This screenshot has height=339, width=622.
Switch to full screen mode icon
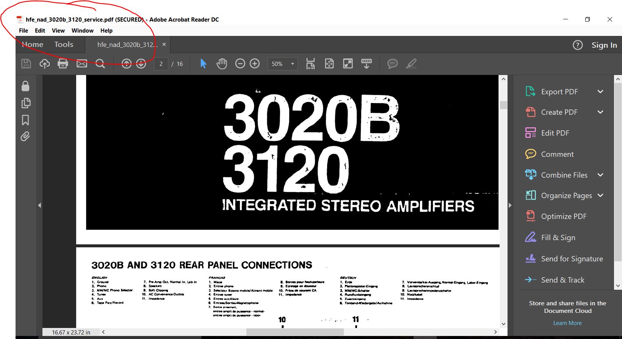(348, 64)
